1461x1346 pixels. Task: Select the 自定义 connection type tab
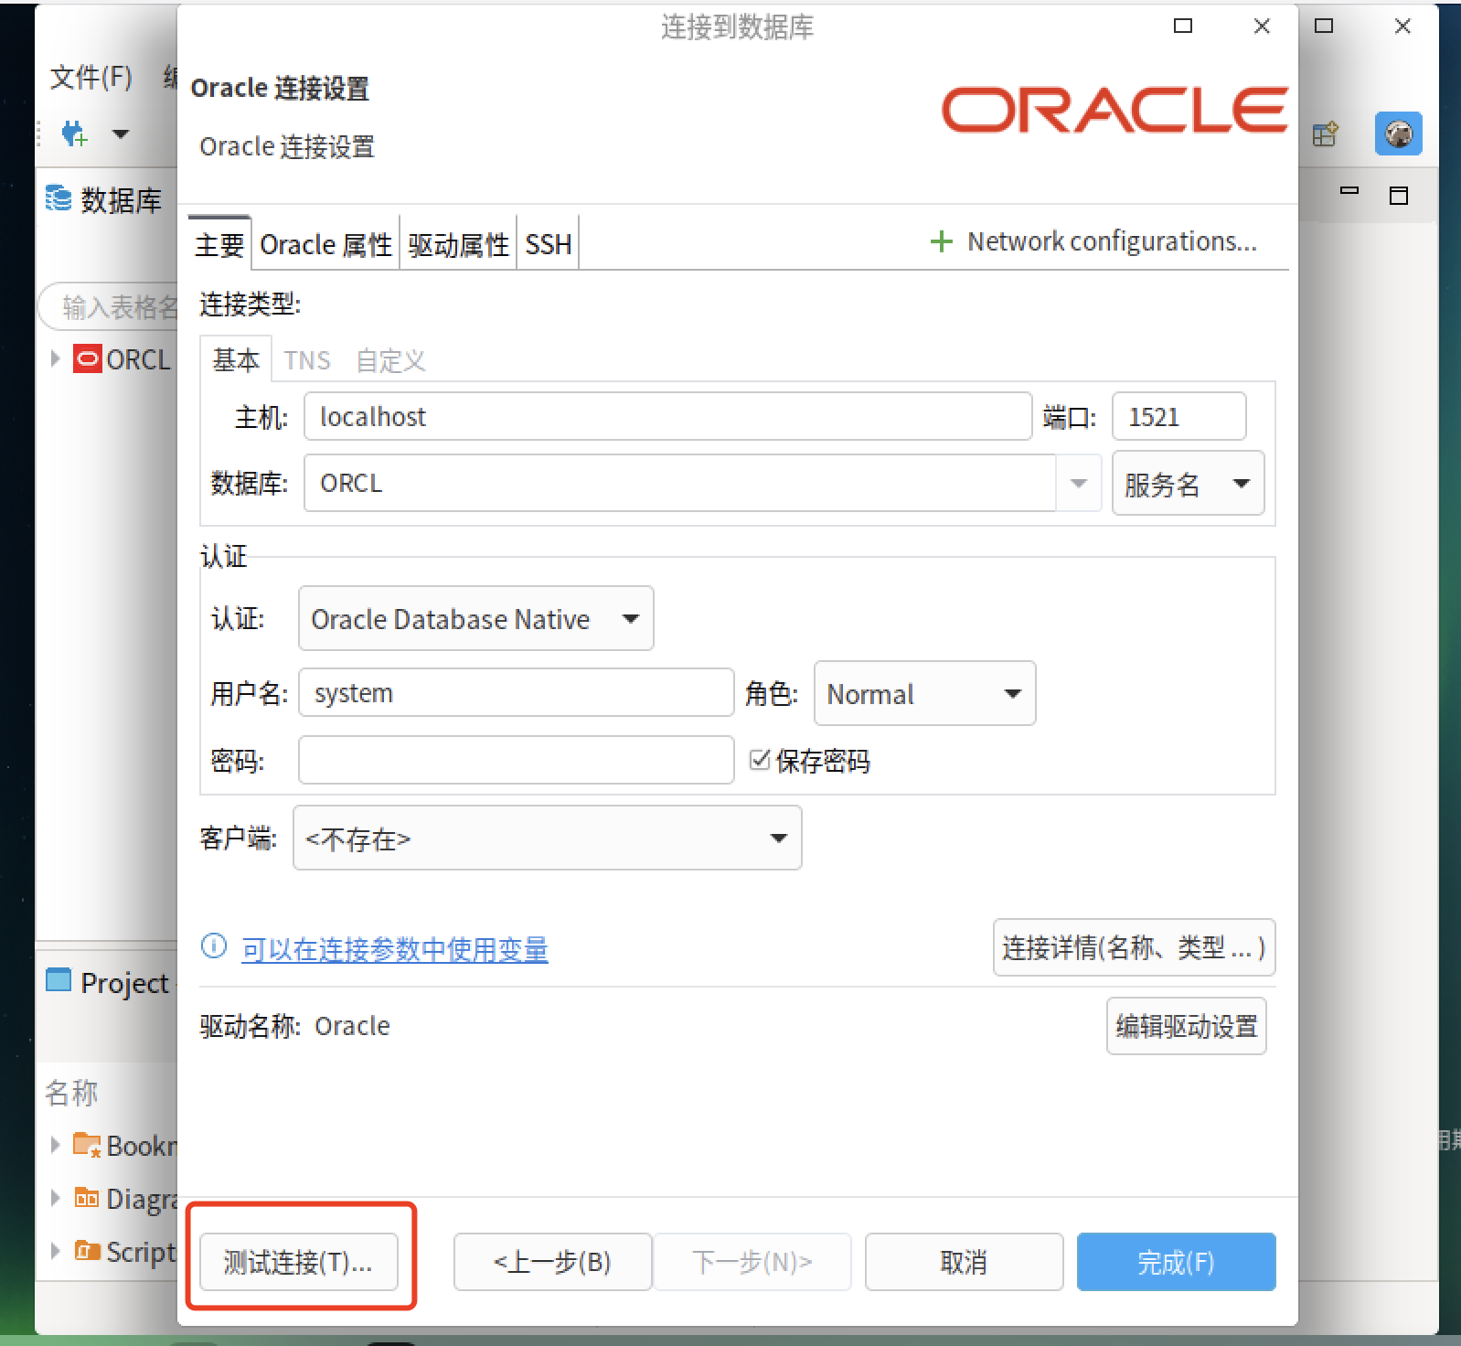(x=390, y=360)
